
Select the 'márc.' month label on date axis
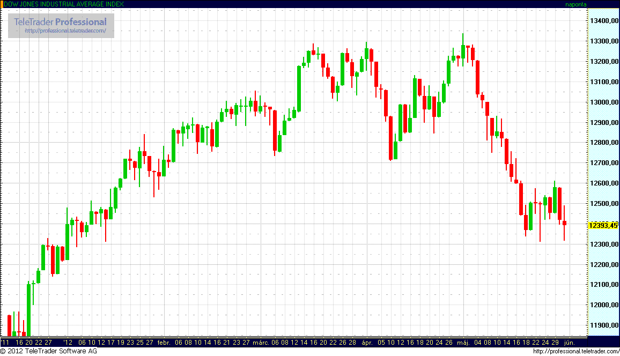click(261, 343)
